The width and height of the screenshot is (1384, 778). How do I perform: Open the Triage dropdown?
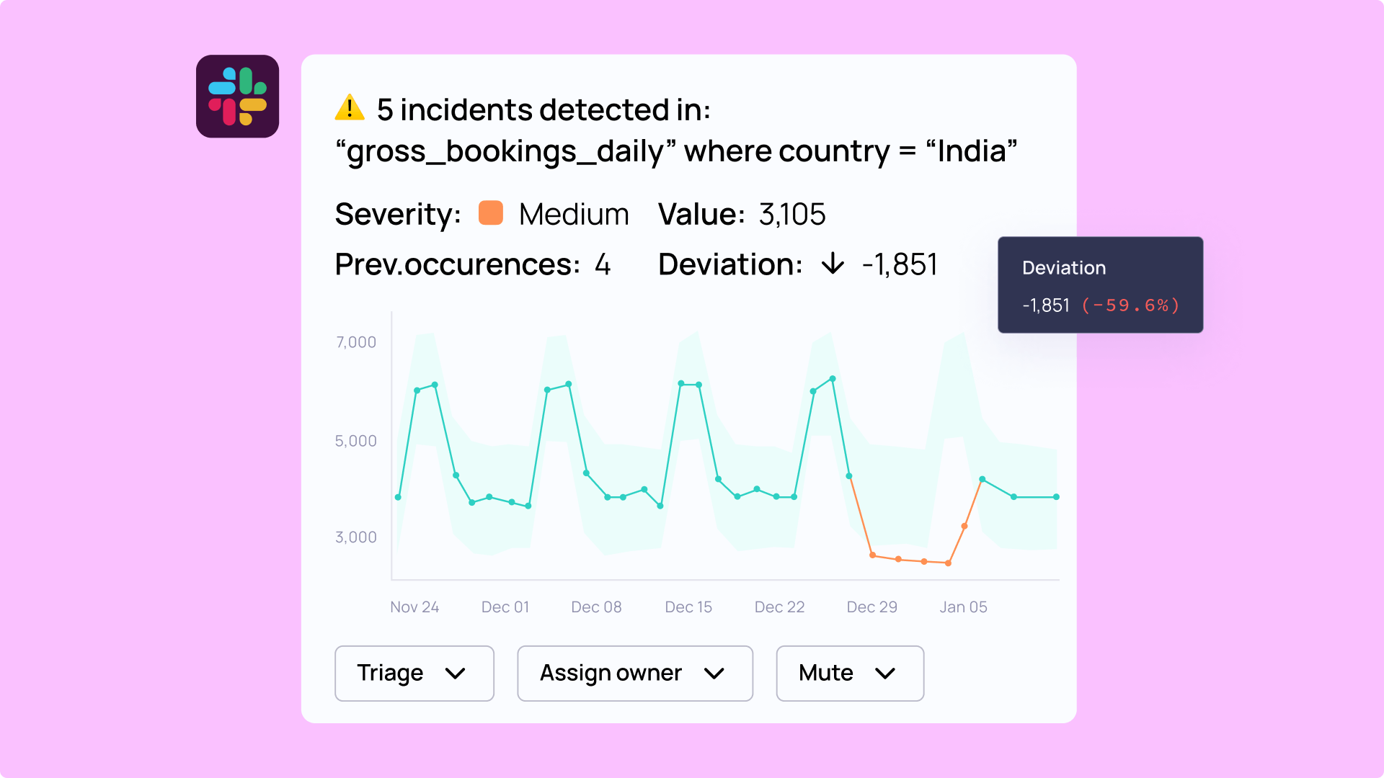414,673
